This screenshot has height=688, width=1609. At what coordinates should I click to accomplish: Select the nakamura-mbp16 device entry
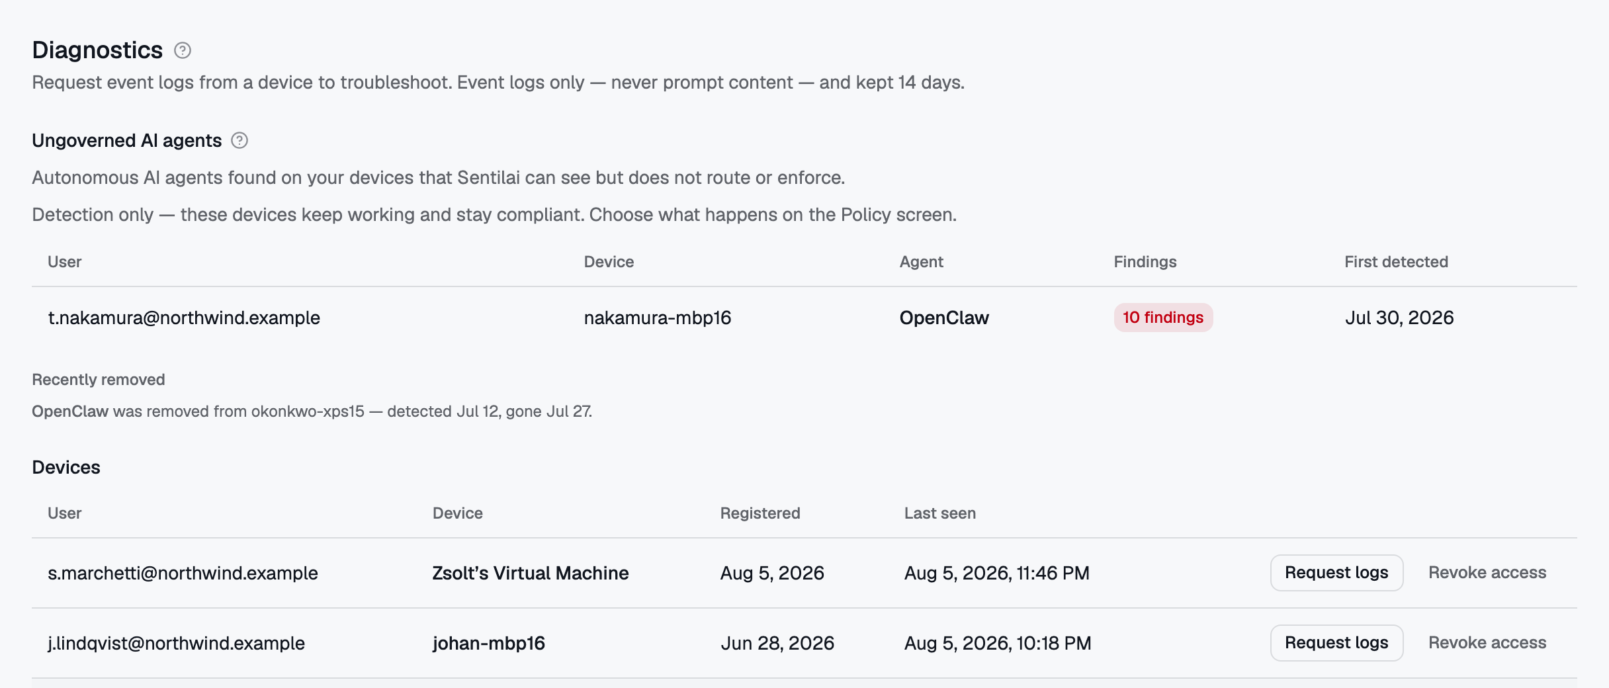(658, 318)
